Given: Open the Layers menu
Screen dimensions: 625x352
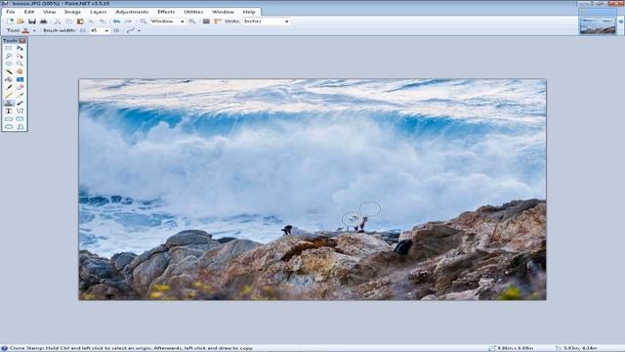Looking at the screenshot, I should (x=98, y=12).
